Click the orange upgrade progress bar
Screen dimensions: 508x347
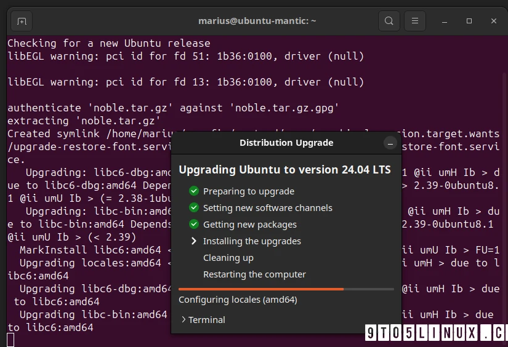(x=286, y=289)
